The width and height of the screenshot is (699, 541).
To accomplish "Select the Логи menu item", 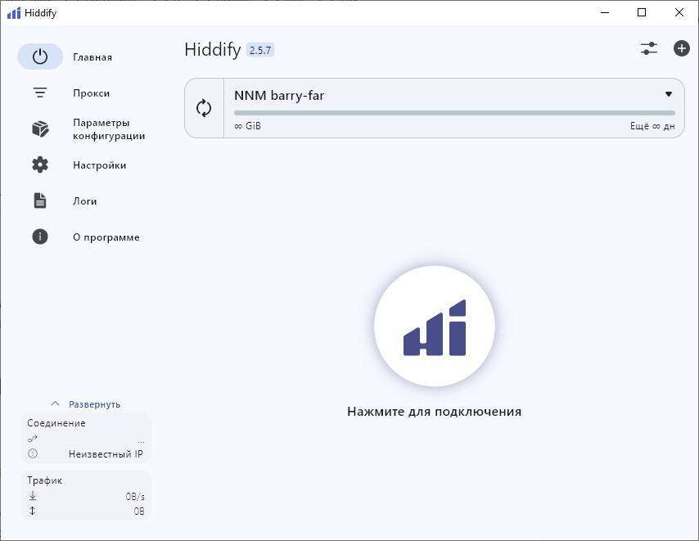I will point(84,201).
